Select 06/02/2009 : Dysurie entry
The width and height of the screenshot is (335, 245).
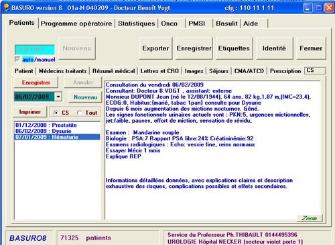pyautogui.click(x=57, y=131)
